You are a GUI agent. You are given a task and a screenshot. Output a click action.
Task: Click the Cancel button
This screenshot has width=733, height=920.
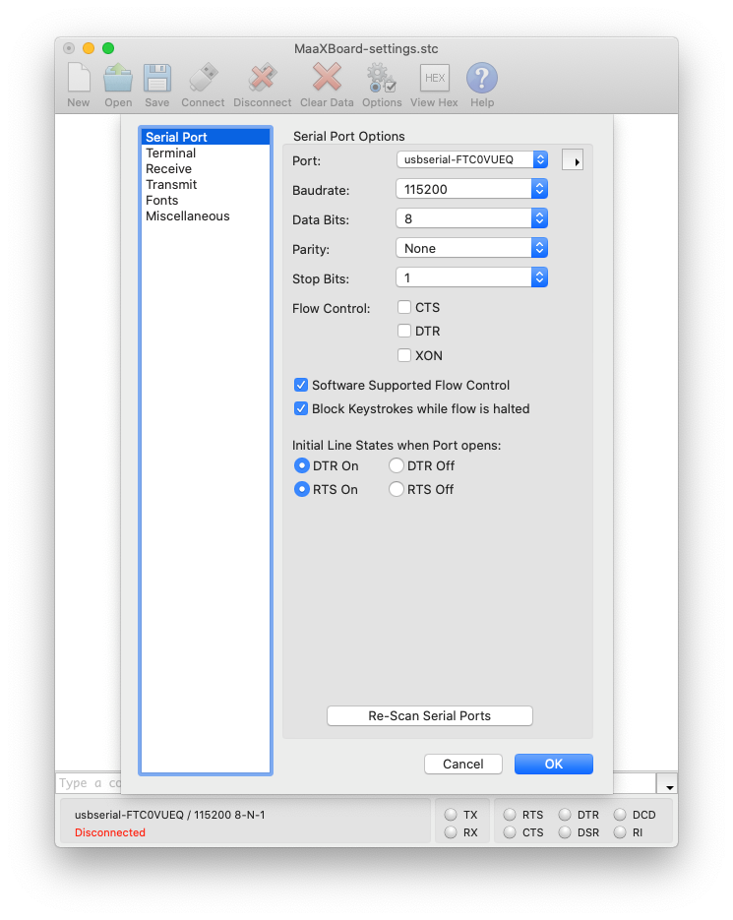click(463, 764)
